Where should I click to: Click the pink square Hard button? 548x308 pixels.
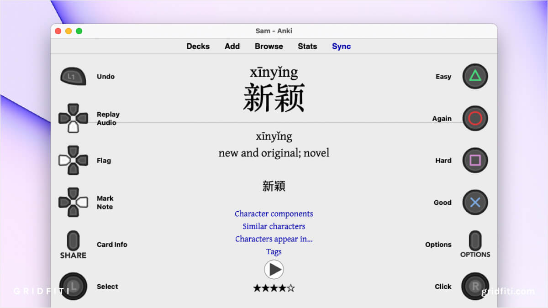pos(475,160)
